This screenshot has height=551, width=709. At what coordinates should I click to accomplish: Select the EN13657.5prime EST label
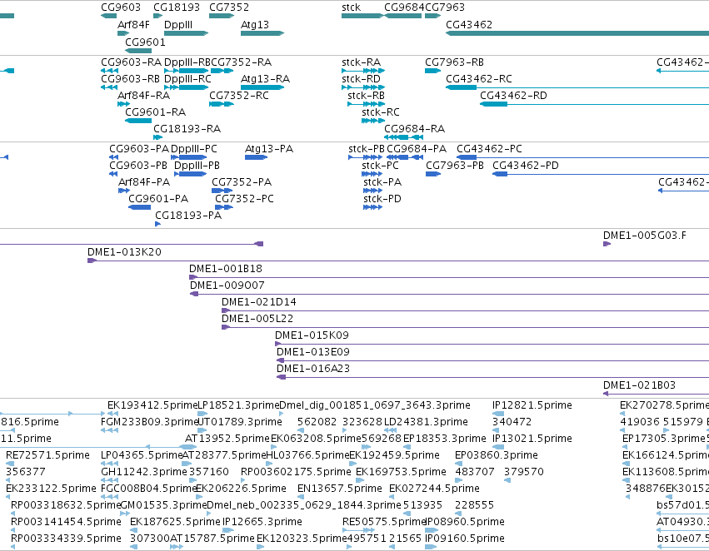[340, 489]
